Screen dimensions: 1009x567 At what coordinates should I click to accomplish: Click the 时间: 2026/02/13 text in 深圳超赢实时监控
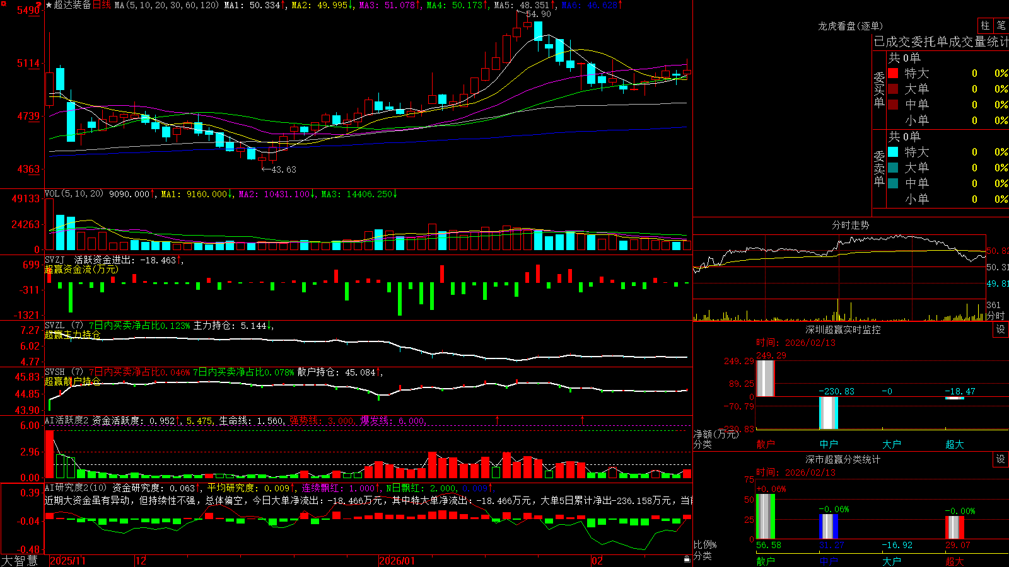point(795,343)
